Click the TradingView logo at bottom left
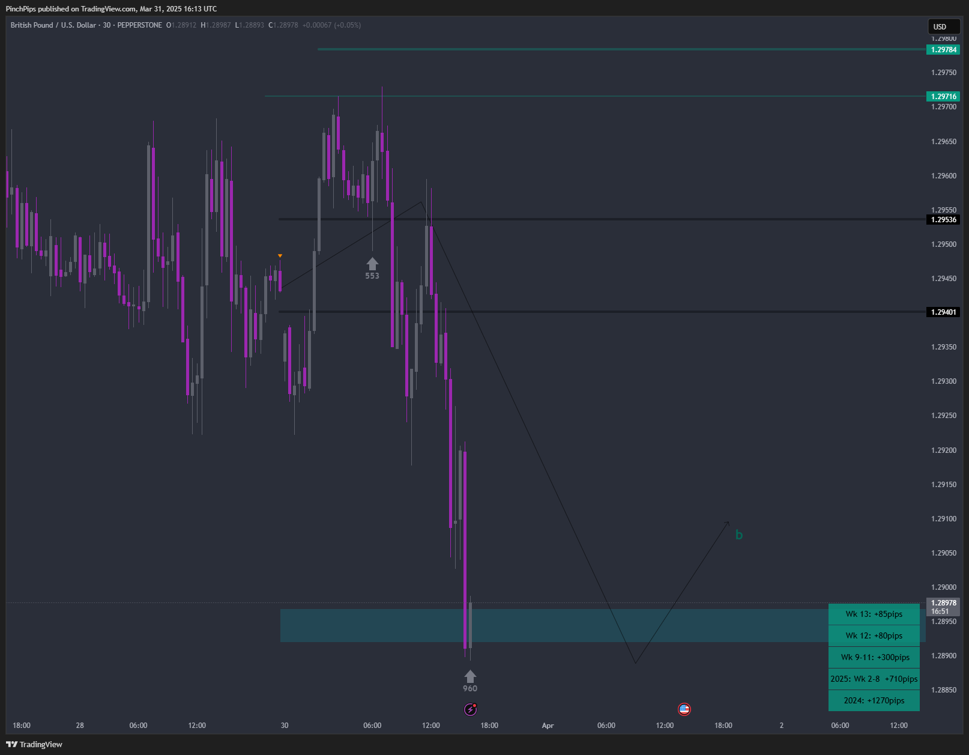969x755 pixels. tap(34, 744)
